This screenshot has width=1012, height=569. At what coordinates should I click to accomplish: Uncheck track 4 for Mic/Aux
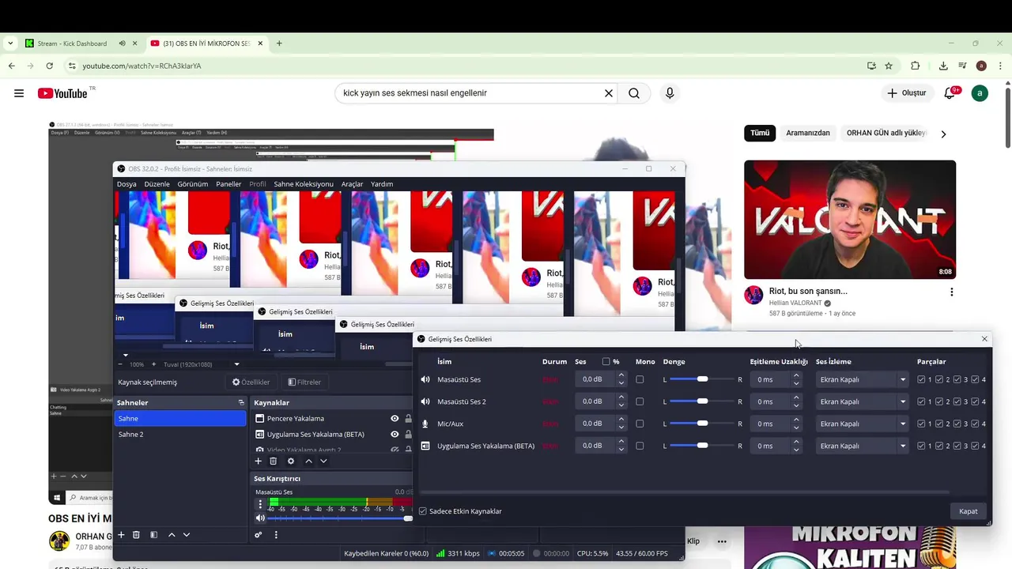point(975,424)
